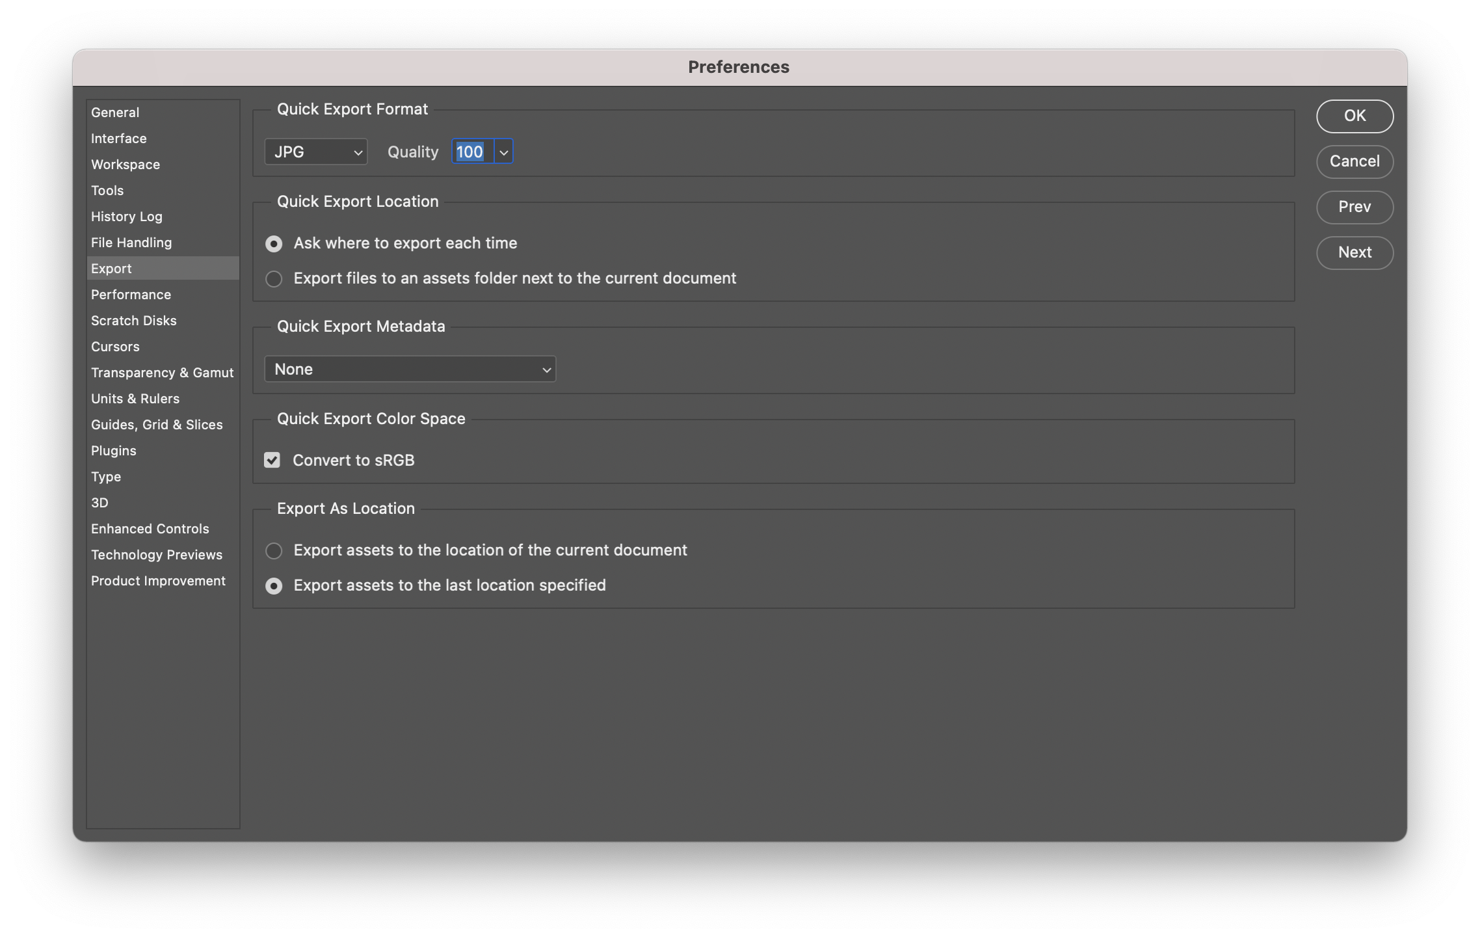Open the General preferences category
This screenshot has height=938, width=1480.
[115, 113]
